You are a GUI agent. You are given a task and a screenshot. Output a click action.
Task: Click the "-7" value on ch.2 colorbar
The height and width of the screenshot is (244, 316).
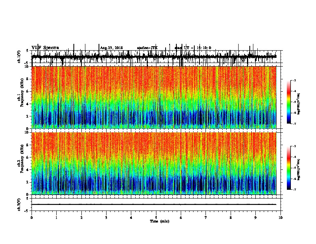point(294,190)
